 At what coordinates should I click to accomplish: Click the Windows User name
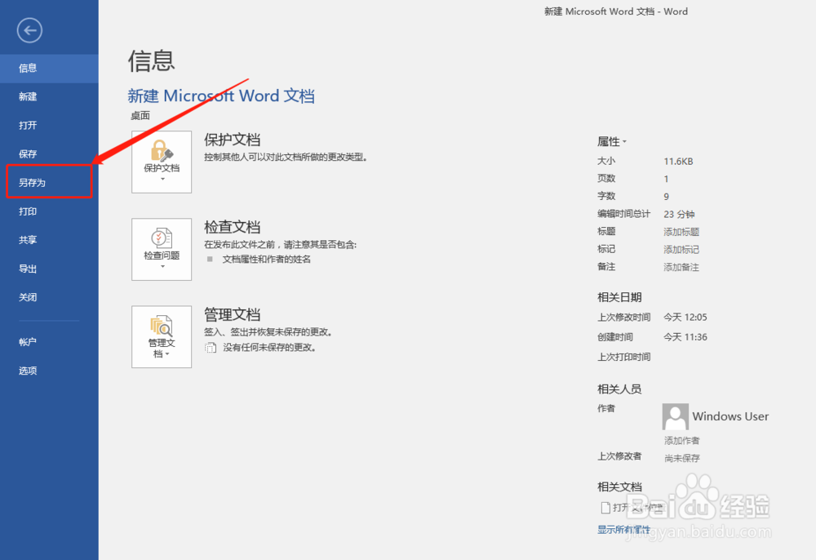[x=730, y=416]
